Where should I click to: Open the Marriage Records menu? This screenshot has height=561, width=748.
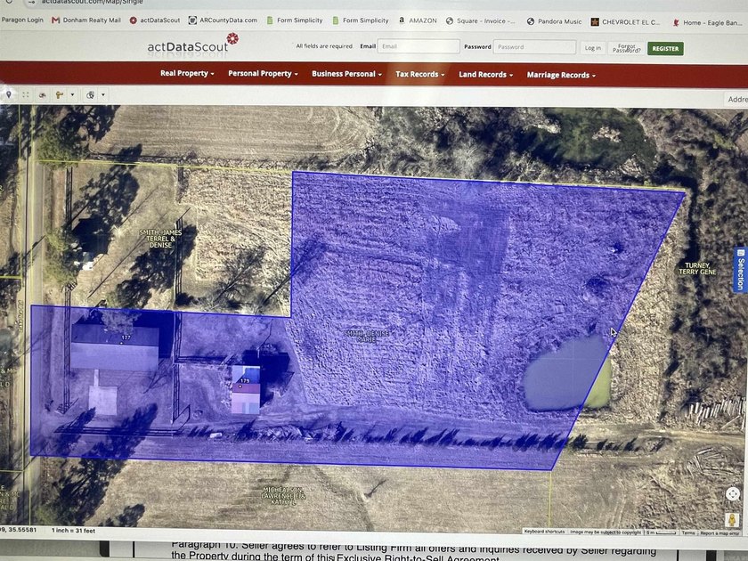(561, 76)
